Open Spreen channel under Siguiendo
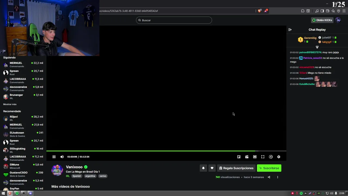The image size is (348, 196). point(23,72)
